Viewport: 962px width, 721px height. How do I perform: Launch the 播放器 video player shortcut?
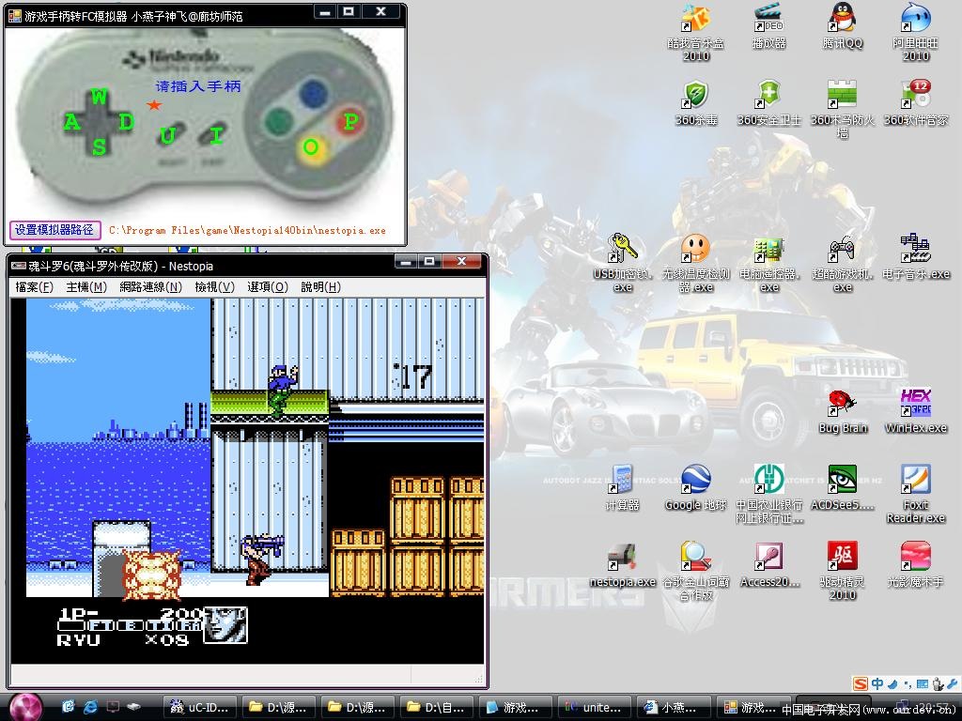point(768,25)
